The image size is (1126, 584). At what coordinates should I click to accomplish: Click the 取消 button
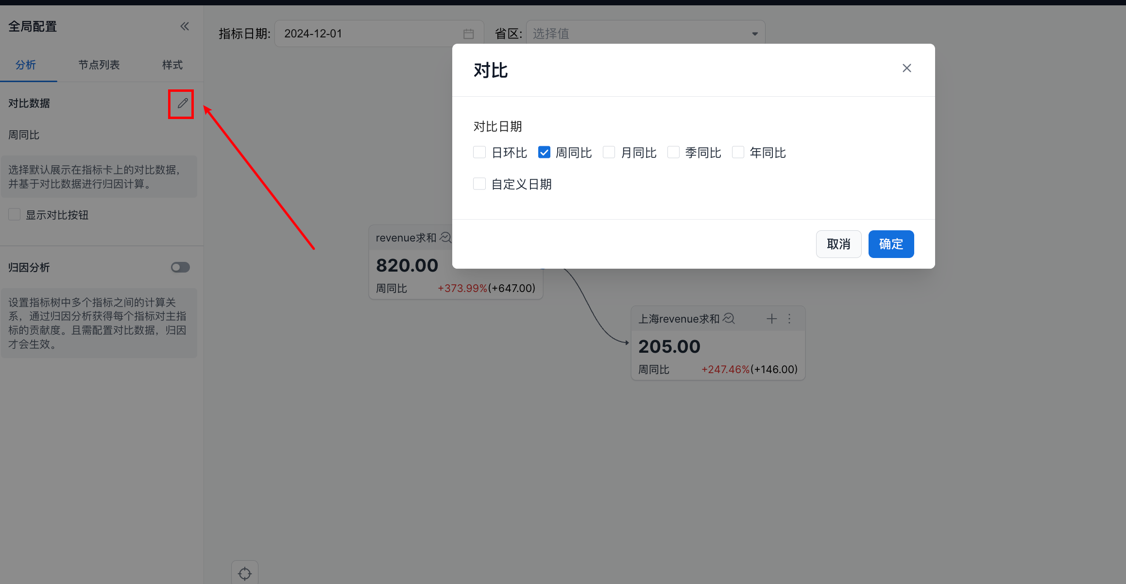point(838,244)
